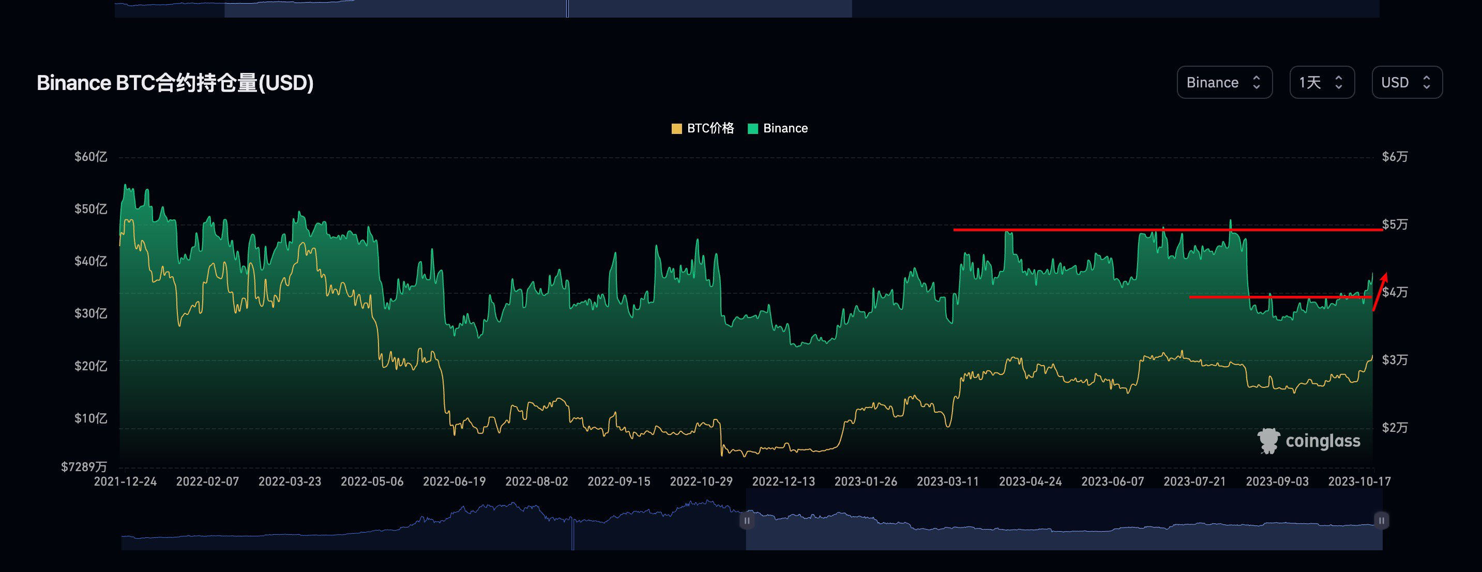Click the 2023-10-17 date label

1359,481
